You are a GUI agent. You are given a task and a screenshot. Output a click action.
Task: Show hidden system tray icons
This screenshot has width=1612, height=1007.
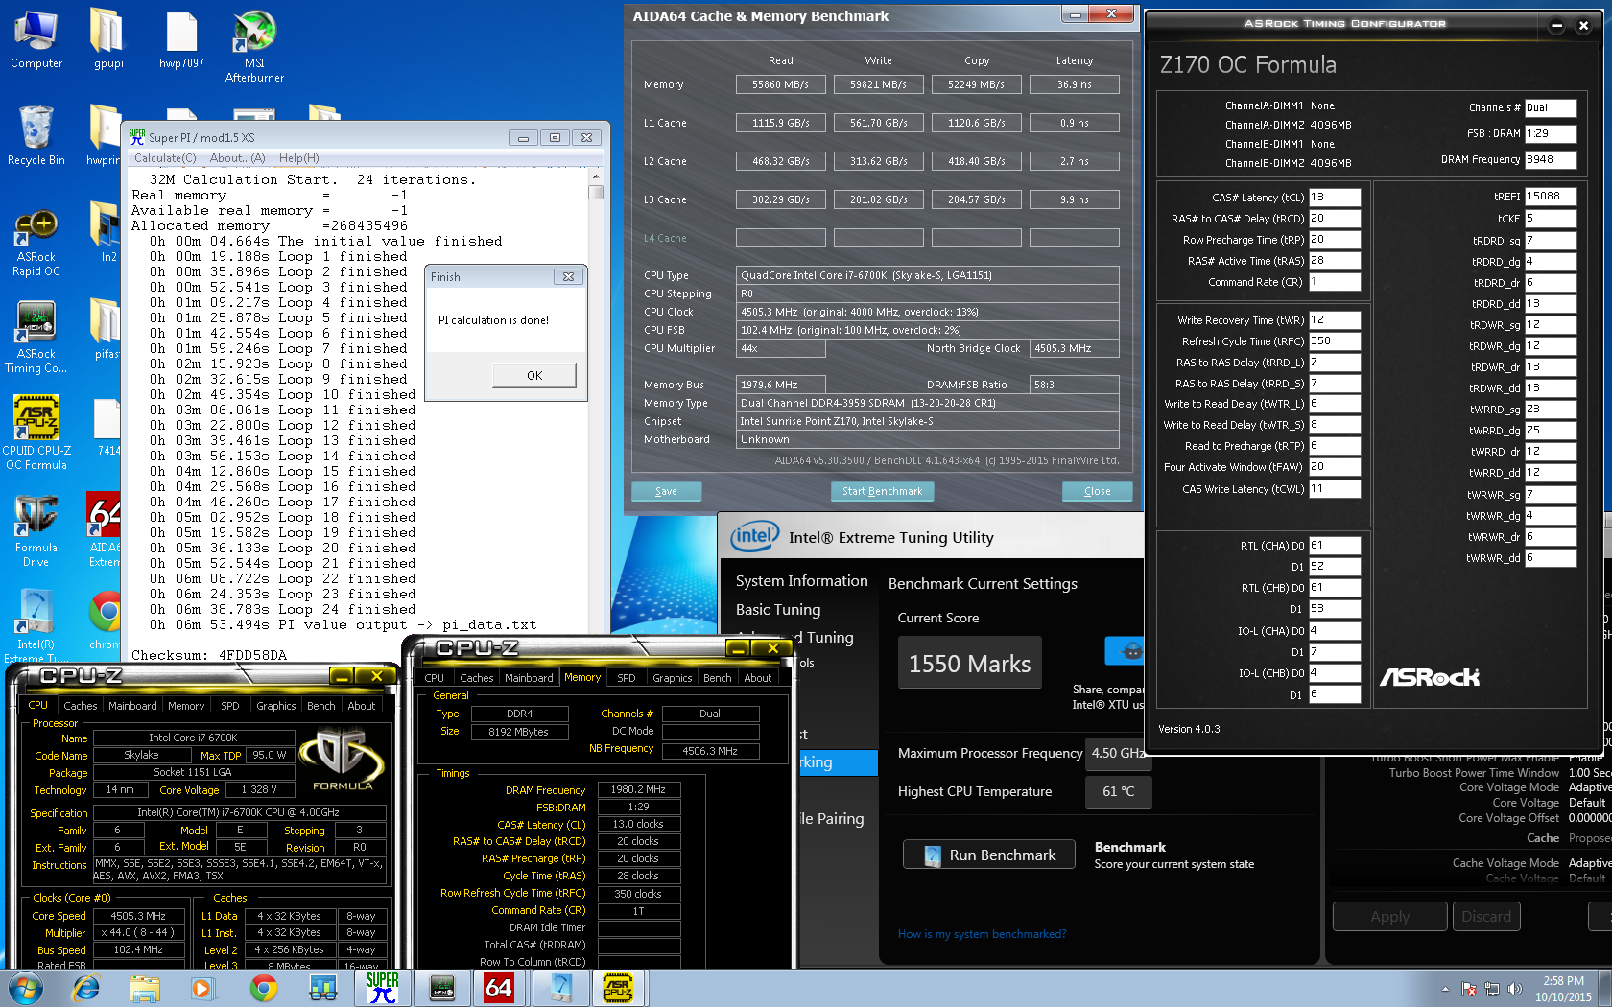coord(1445,989)
